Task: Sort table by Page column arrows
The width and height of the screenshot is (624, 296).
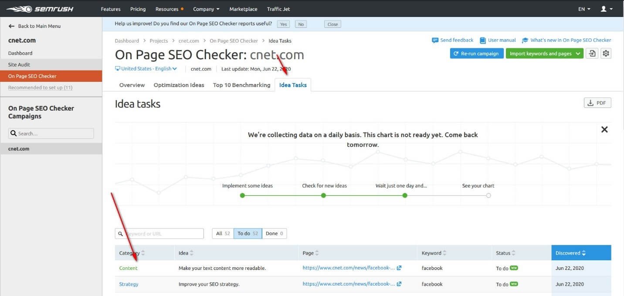Action: click(x=317, y=253)
